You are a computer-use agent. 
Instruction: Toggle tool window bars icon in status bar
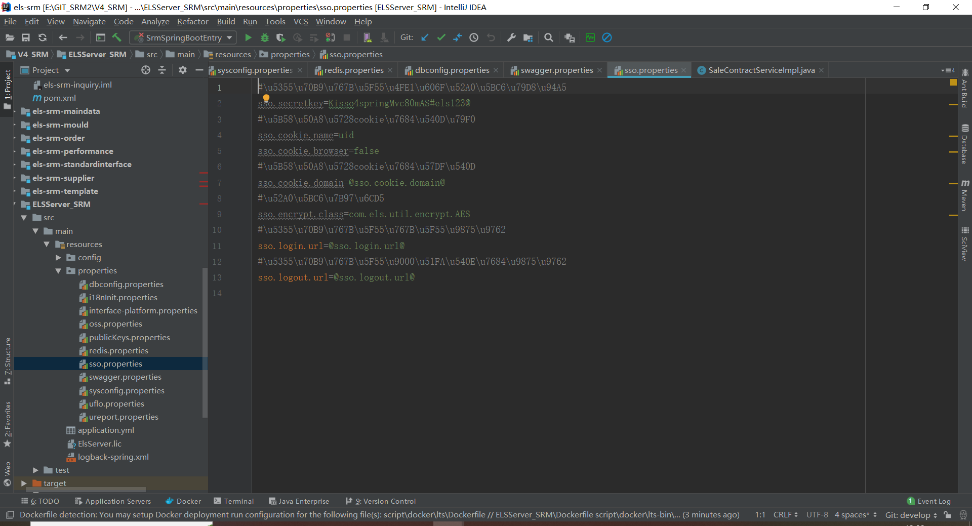(10, 515)
